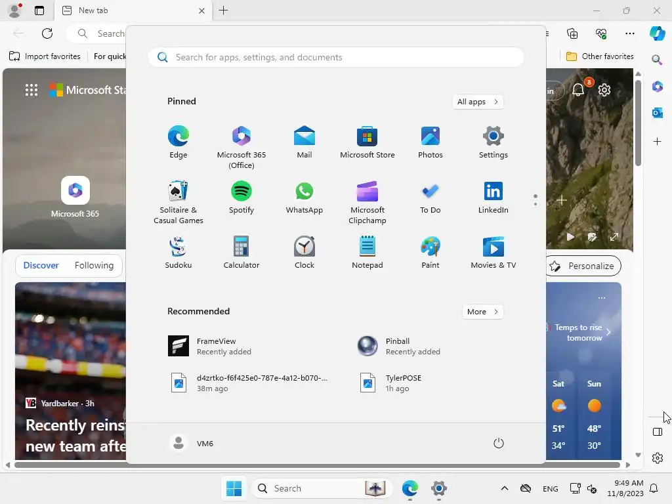Launch Sudoku

pos(178,253)
